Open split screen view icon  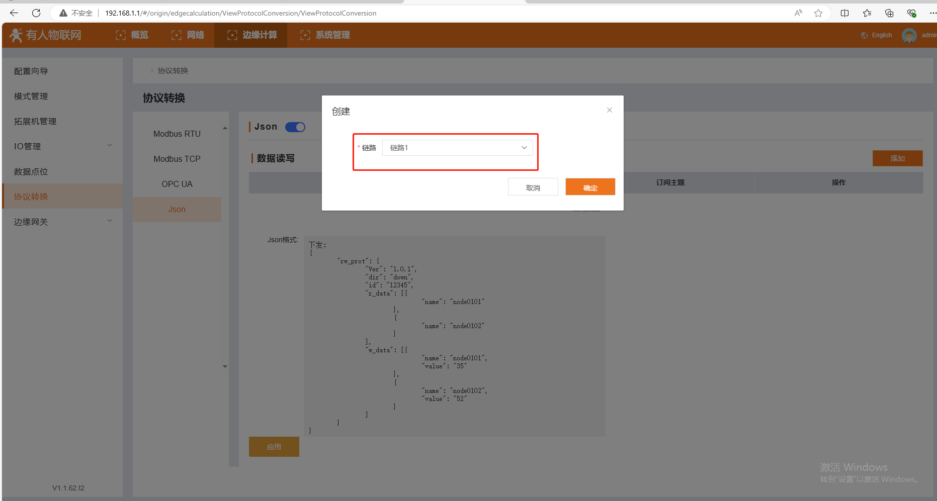845,13
